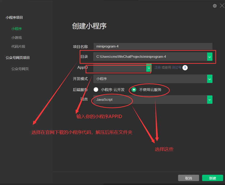Viewport: 225px width, 185px height.
Task: Expand the 语言 JavaScript dropdown arrow
Action: pos(210,100)
